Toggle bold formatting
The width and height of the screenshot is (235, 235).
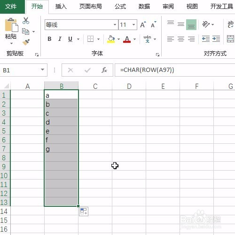[49, 39]
